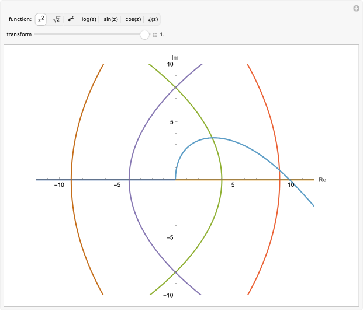
Task: Choose the zeta ζ(z) function
Action: [x=153, y=19]
